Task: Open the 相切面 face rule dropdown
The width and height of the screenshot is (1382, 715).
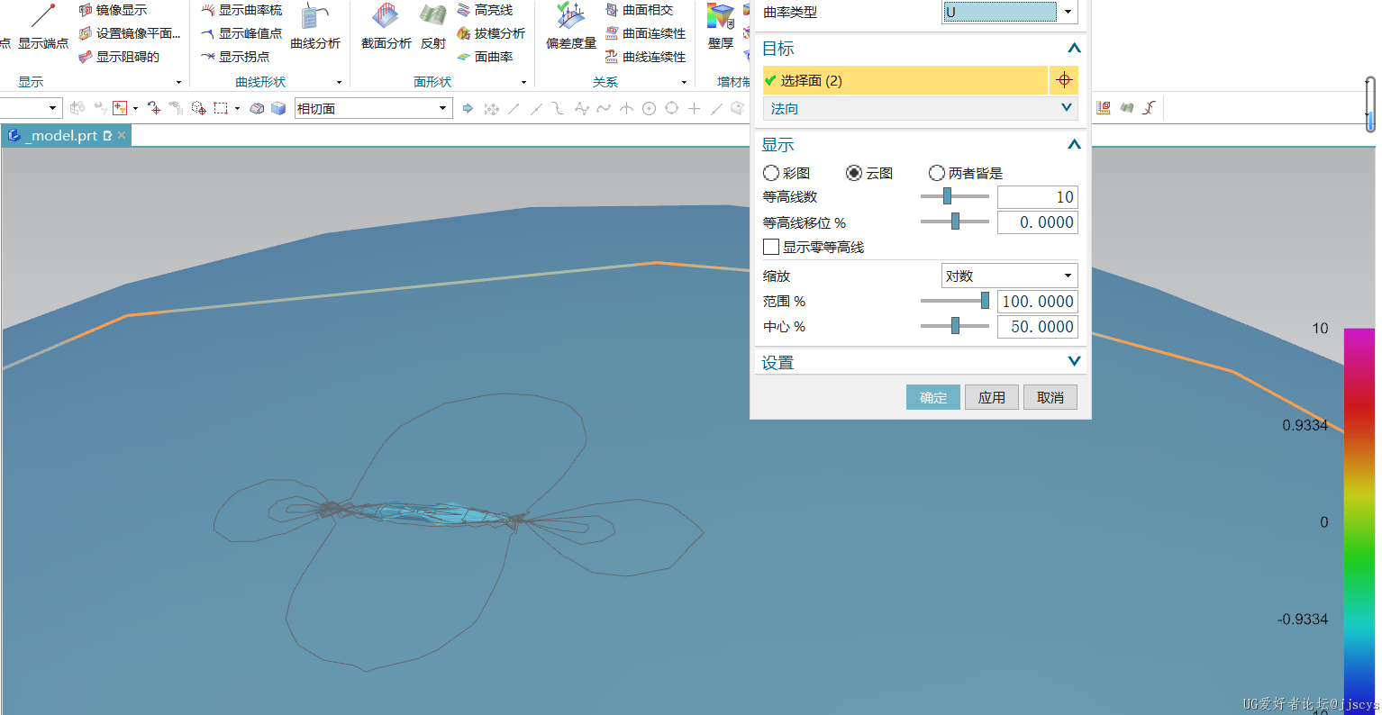Action: [x=373, y=108]
